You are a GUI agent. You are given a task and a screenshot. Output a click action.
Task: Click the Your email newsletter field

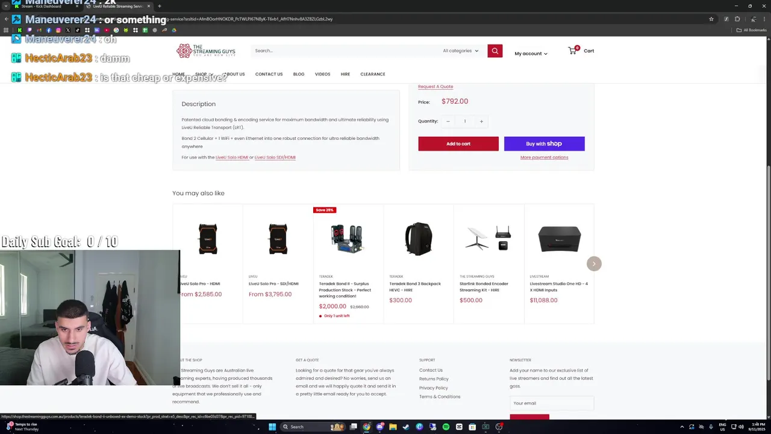pyautogui.click(x=552, y=403)
